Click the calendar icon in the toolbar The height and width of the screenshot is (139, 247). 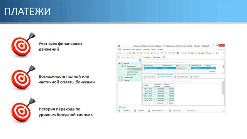[x=206, y=53]
